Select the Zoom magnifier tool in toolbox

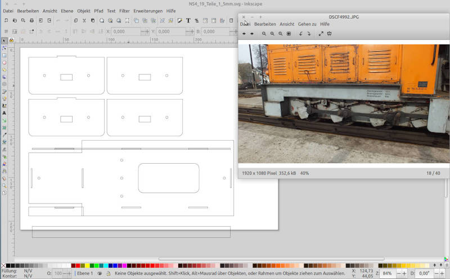(x=4, y=186)
